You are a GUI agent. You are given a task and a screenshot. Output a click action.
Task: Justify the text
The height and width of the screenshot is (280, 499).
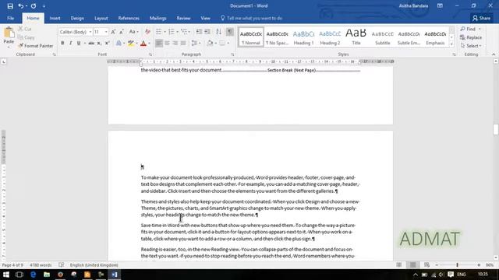tap(183, 44)
